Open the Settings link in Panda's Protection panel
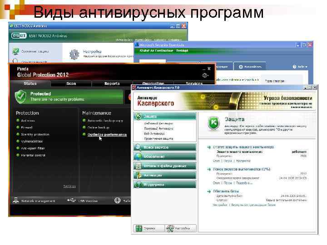 click(x=69, y=186)
